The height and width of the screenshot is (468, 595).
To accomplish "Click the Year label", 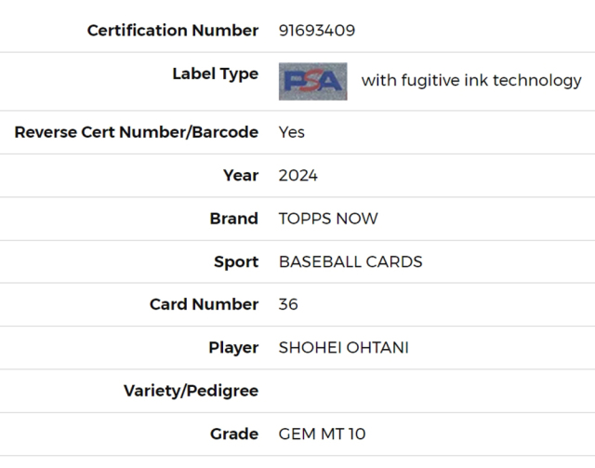I will (x=241, y=176).
